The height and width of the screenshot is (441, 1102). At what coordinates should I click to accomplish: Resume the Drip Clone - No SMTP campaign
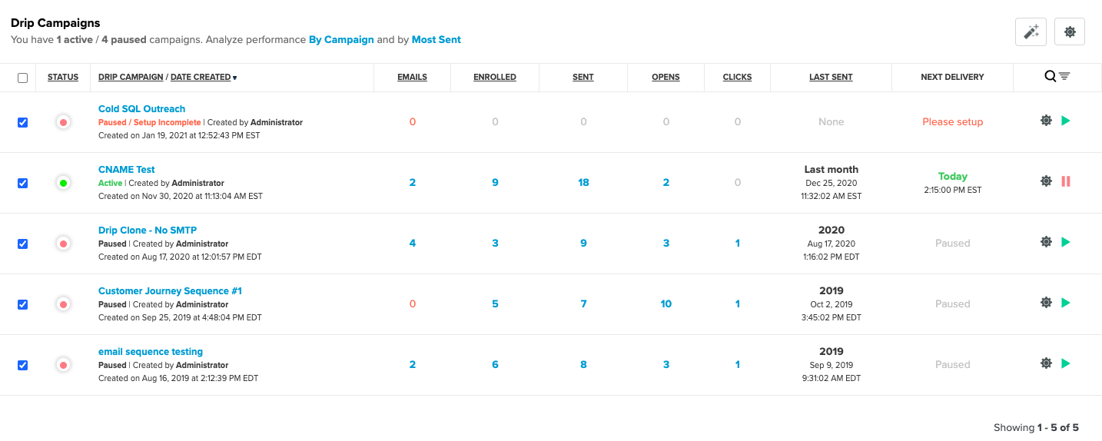click(1065, 242)
